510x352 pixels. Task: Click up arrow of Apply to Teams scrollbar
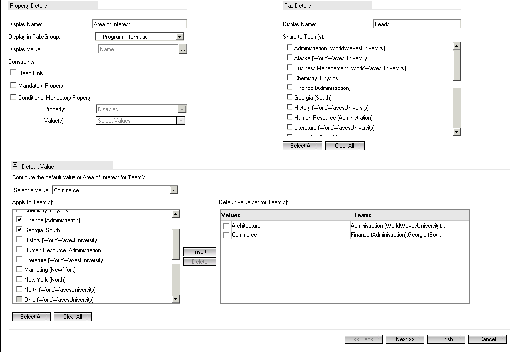coord(176,214)
